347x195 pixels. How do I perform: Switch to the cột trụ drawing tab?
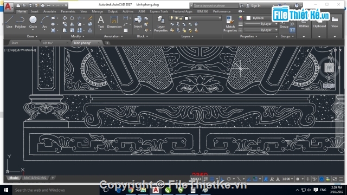pyautogui.click(x=48, y=43)
